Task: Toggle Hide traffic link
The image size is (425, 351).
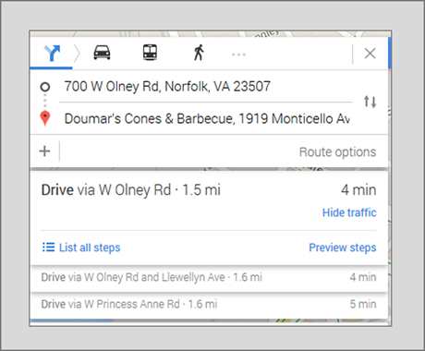Action: pos(349,212)
